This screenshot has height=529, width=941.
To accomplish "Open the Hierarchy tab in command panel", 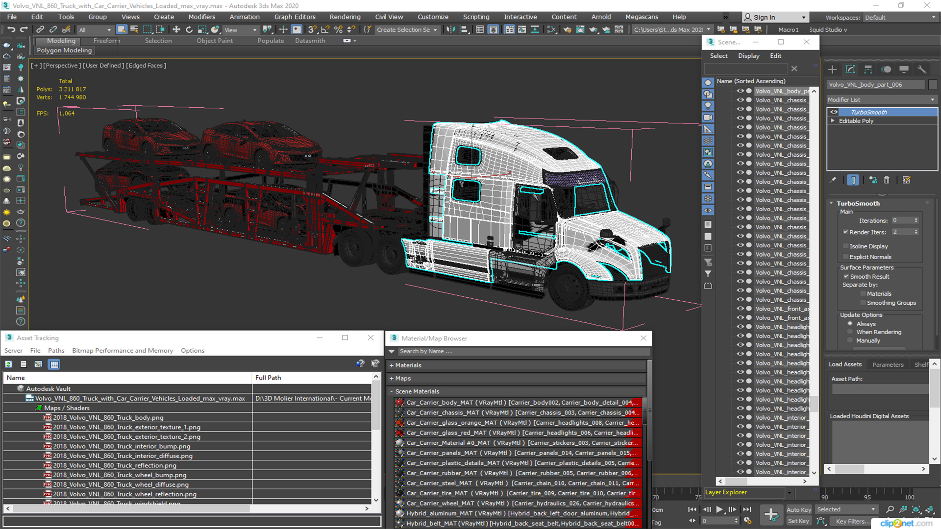I will click(868, 70).
